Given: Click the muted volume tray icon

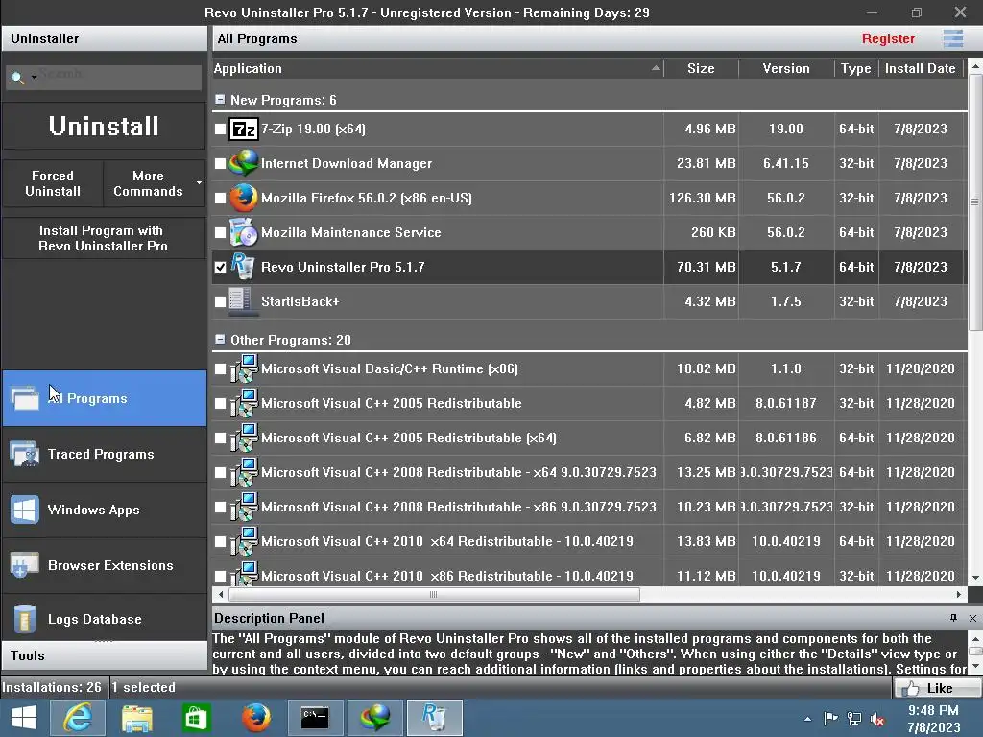Looking at the screenshot, I should pyautogui.click(x=877, y=719).
